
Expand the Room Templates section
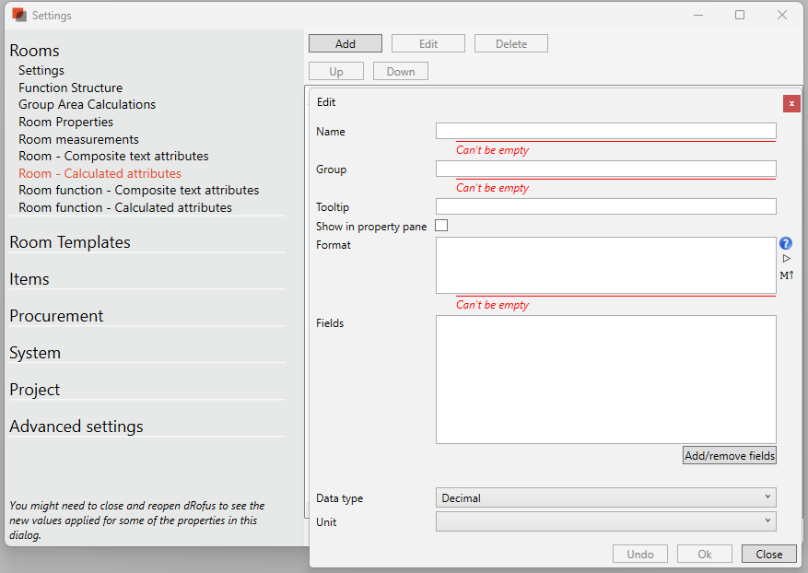click(x=70, y=242)
